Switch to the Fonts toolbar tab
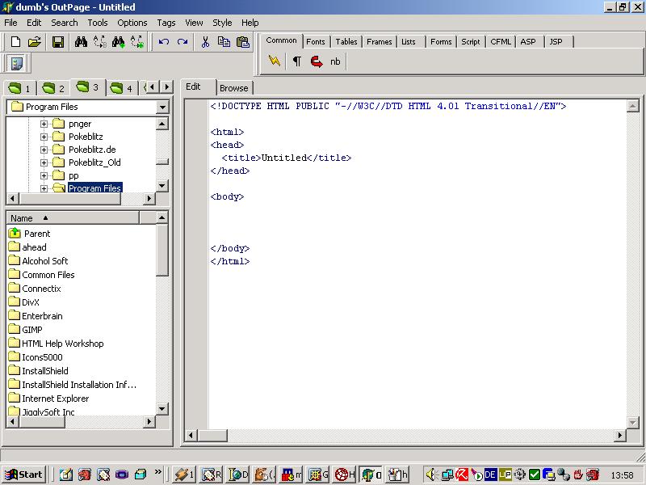This screenshot has height=485, width=646. pyautogui.click(x=316, y=42)
